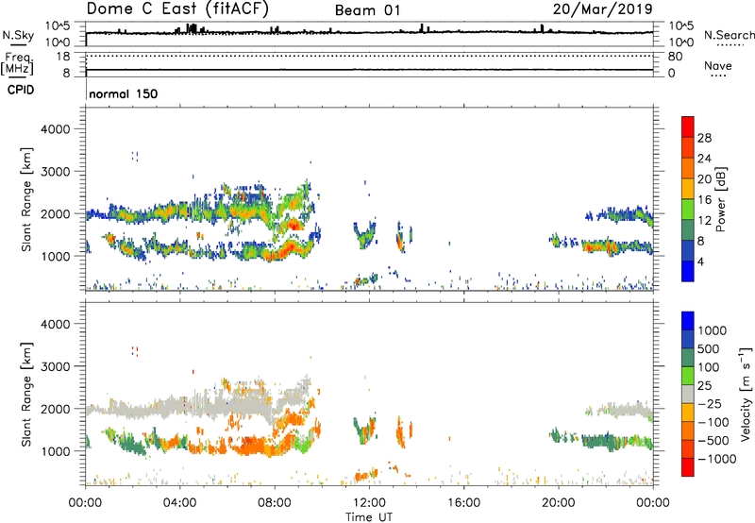
Task: Click the 'Slant Range [km]' label of the velocity panel
Action: [x=26, y=394]
